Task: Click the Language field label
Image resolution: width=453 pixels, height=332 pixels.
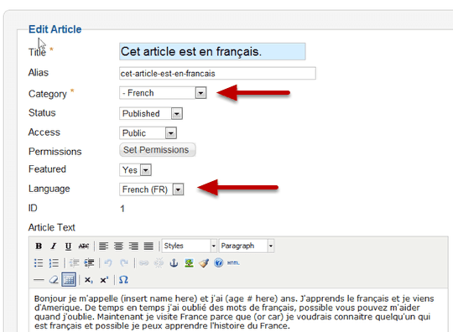Action: pyautogui.click(x=49, y=189)
